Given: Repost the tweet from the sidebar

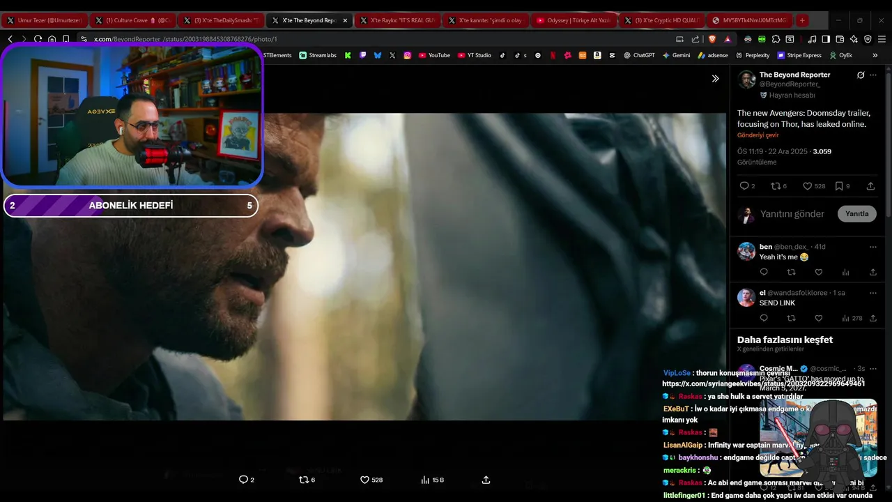Looking at the screenshot, I should [775, 186].
